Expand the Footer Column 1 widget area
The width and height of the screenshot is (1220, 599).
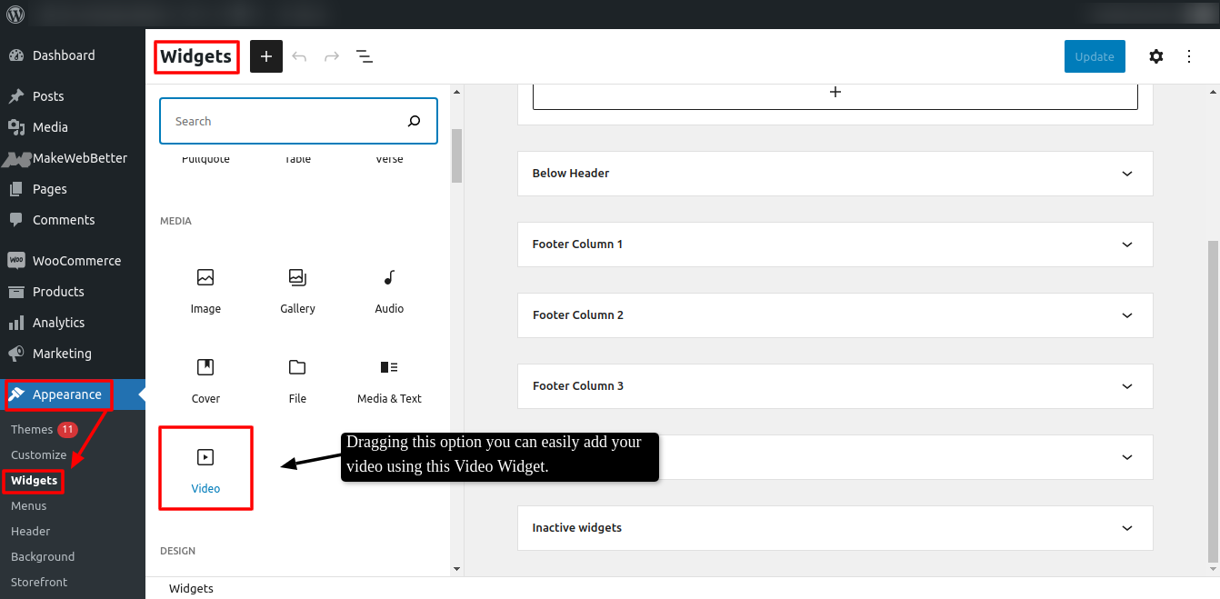point(835,244)
